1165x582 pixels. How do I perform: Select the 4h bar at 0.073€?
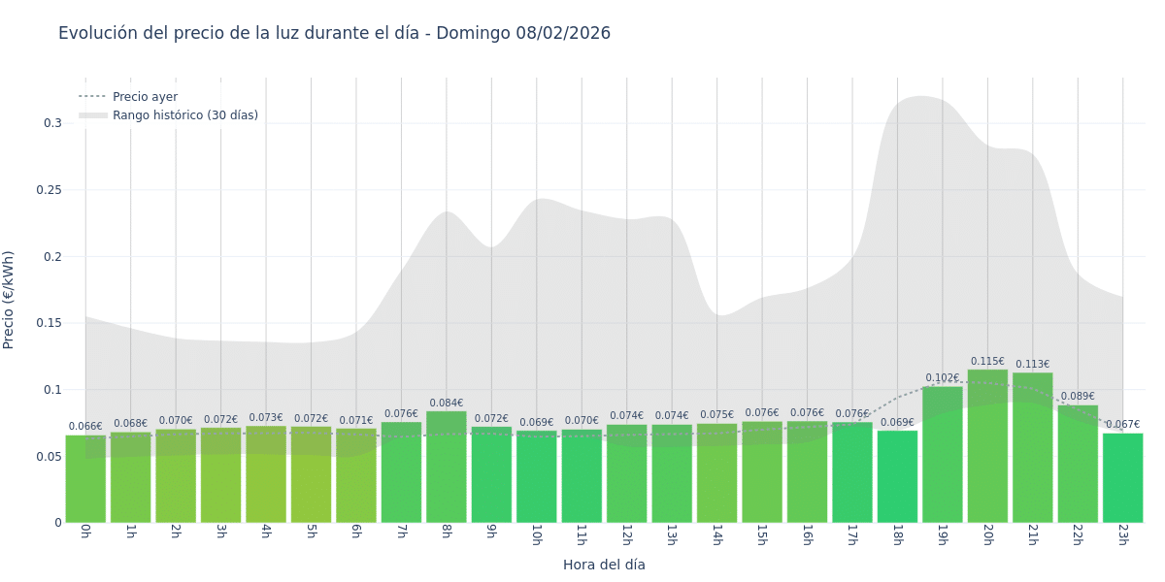point(266,474)
